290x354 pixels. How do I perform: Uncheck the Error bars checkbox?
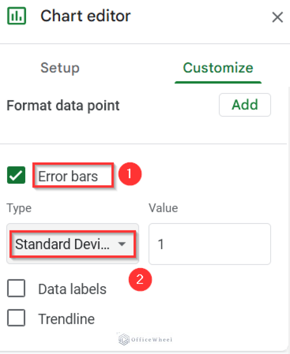point(16,175)
